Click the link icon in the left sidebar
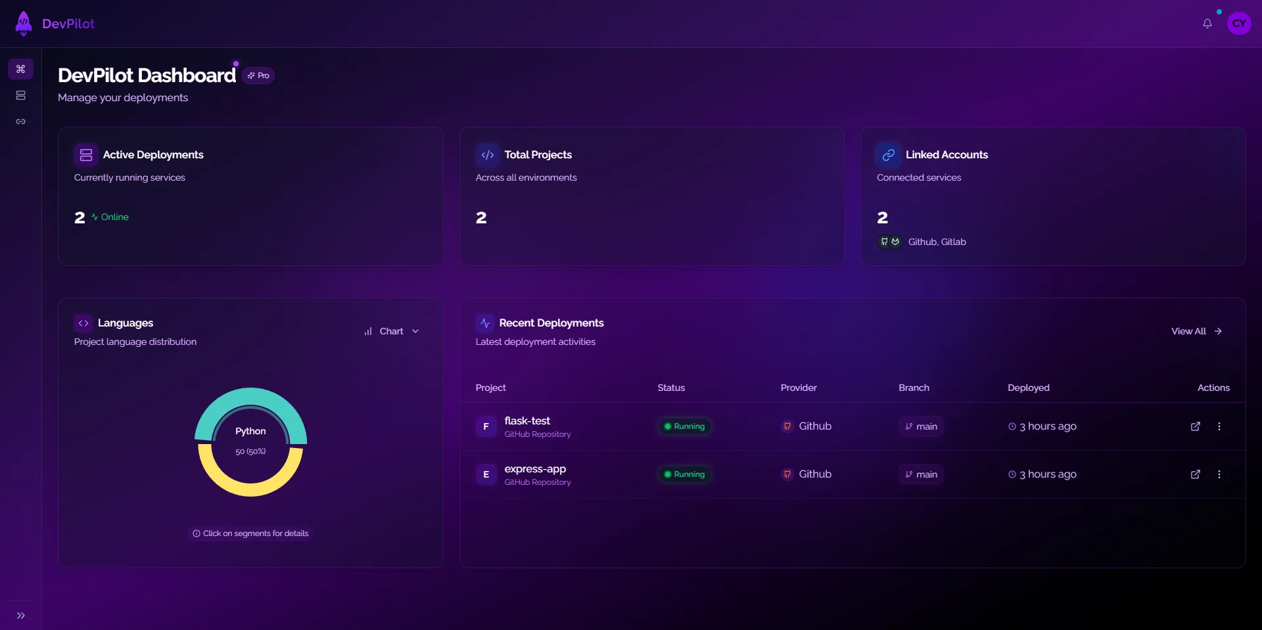The height and width of the screenshot is (630, 1262). (x=20, y=122)
